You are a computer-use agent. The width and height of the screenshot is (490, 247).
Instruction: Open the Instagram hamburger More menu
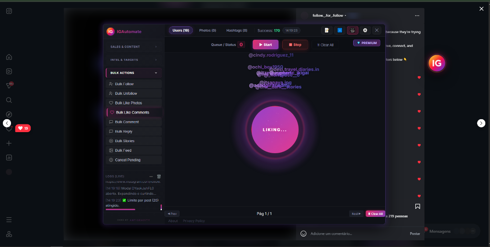pyautogui.click(x=9, y=220)
